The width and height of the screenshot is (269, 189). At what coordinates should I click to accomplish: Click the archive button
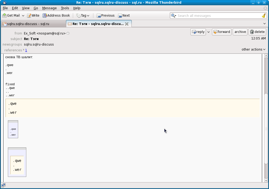(240, 32)
